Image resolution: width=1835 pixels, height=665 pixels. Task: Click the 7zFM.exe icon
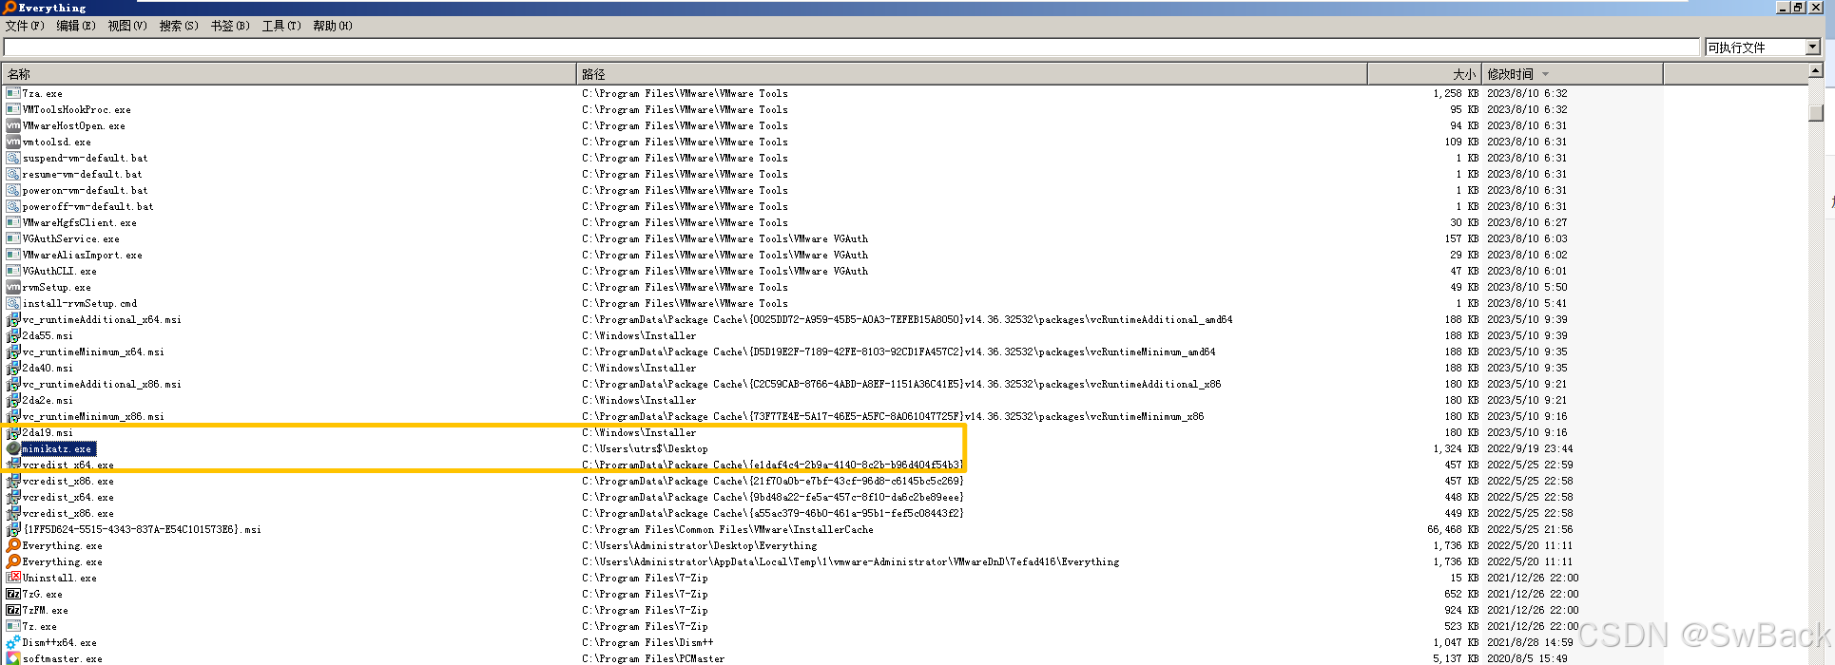[13, 610]
